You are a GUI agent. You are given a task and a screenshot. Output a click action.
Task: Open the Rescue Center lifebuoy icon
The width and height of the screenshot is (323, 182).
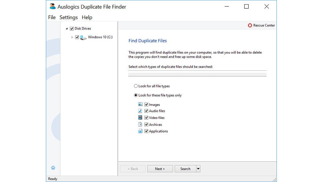tap(250, 25)
